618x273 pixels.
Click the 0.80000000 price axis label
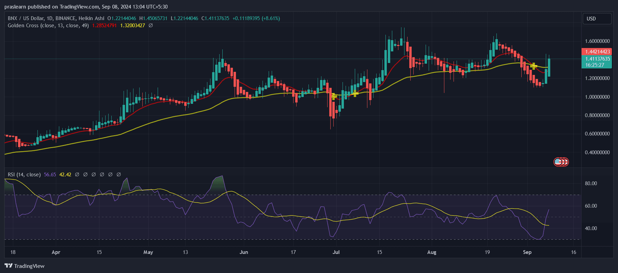[597, 115]
